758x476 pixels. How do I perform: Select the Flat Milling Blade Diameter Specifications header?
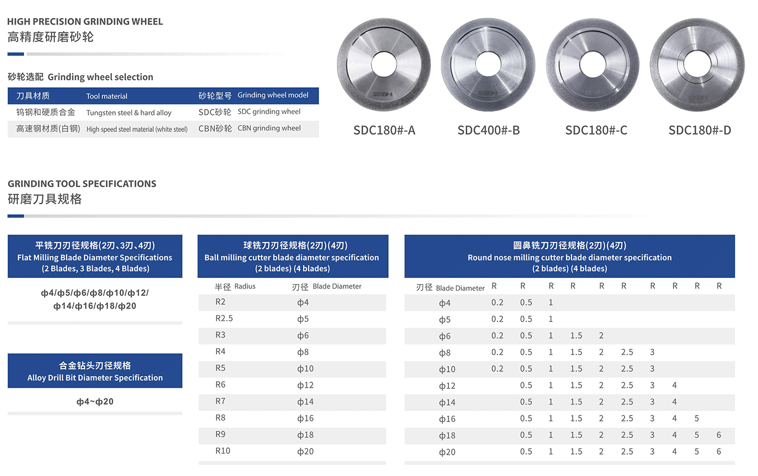click(x=94, y=256)
